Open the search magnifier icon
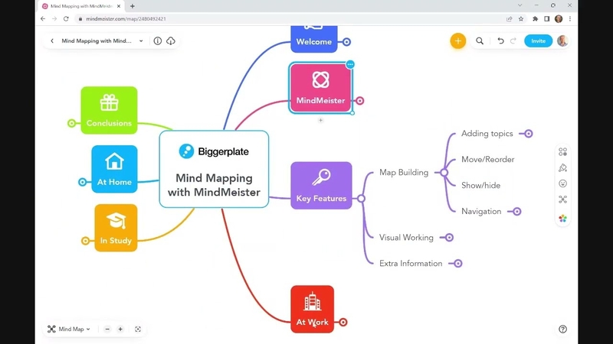The image size is (613, 344). click(480, 41)
